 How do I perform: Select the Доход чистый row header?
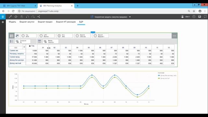point(17,63)
